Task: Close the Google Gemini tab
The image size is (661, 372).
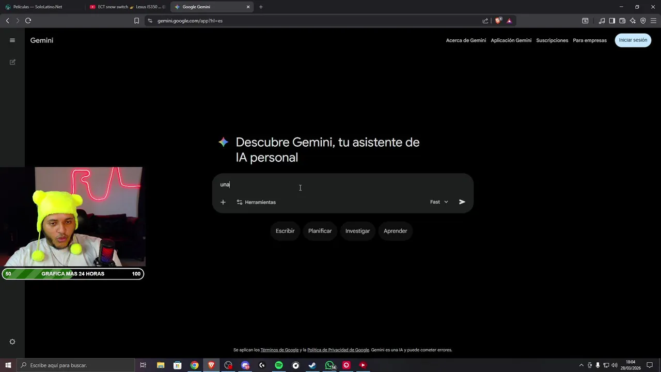Action: (248, 7)
